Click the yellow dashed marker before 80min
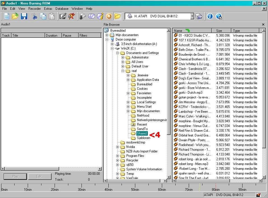Screen dimensions: 268x198 click(199, 187)
